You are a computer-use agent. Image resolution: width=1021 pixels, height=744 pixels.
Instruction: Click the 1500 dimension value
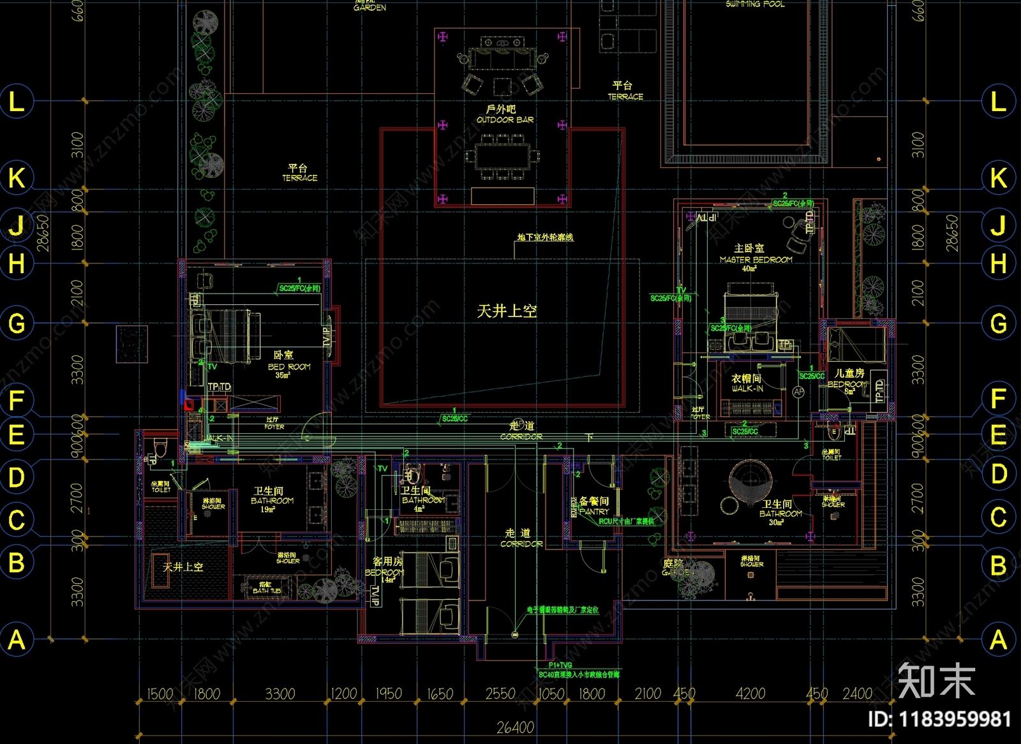160,694
